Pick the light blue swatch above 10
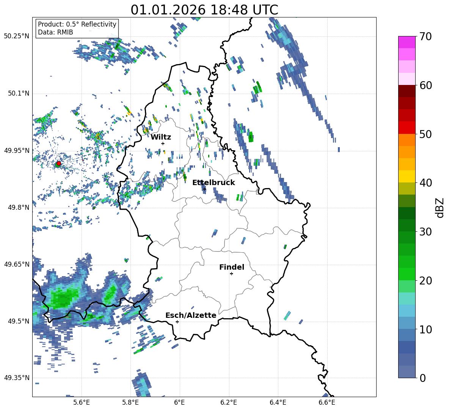 [x=407, y=323]
